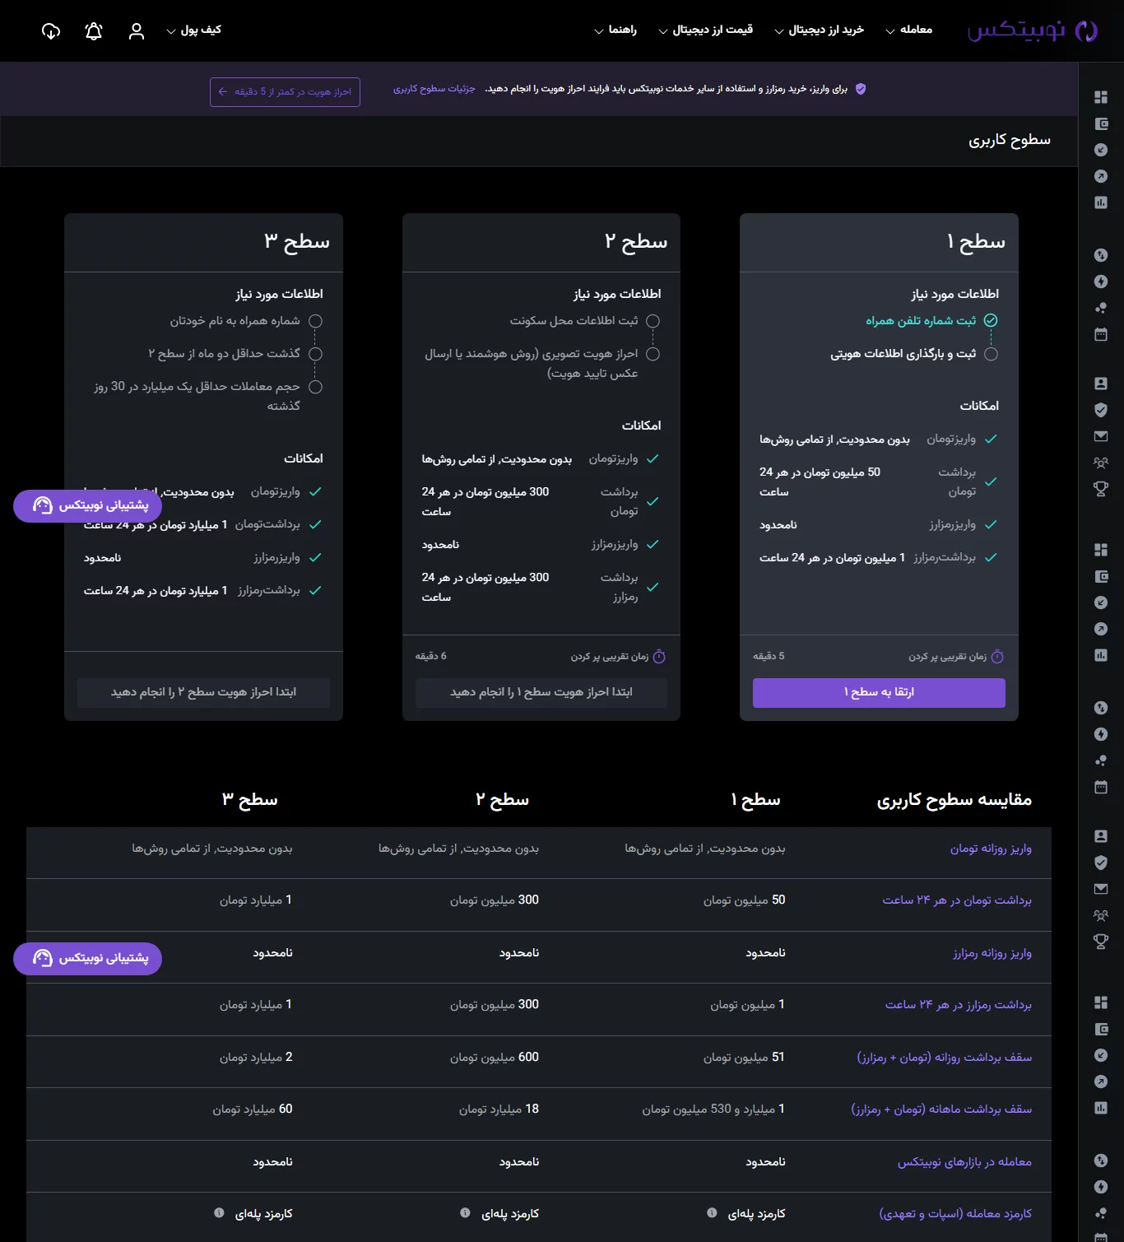Open 'واریز روزانه تومان' comparison row link
Image resolution: width=1124 pixels, height=1242 pixels.
click(x=991, y=849)
